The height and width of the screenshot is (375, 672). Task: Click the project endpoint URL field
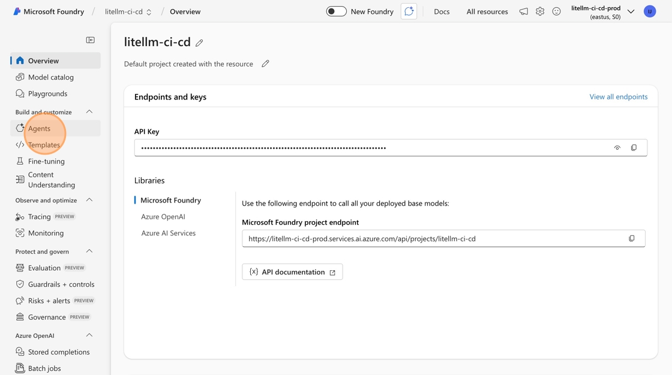tap(432, 238)
